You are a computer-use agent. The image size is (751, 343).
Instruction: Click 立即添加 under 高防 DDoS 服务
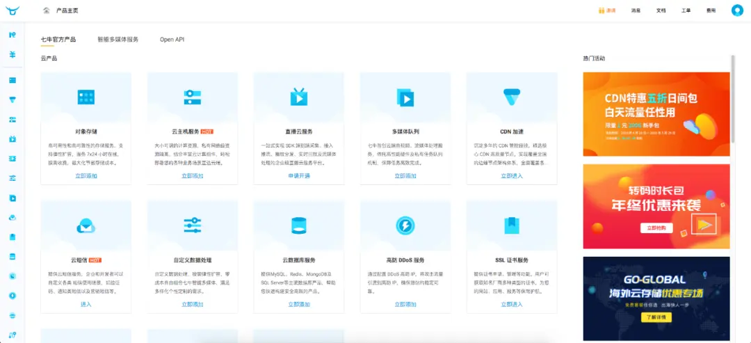405,304
